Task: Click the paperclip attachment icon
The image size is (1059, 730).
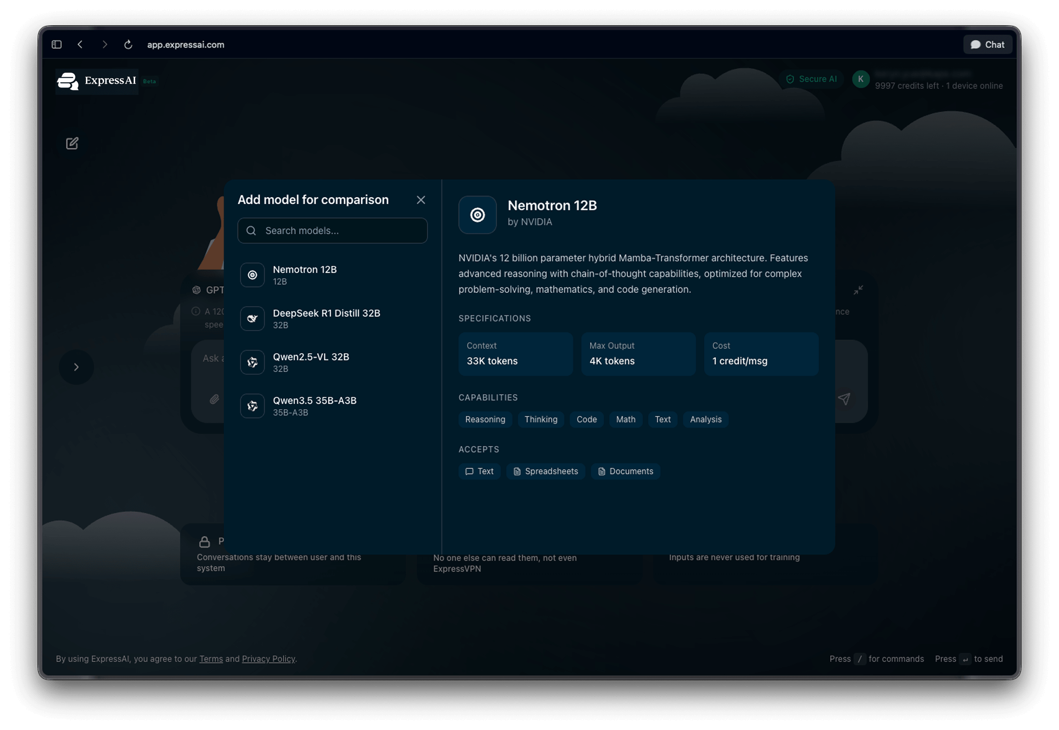Action: 214,399
